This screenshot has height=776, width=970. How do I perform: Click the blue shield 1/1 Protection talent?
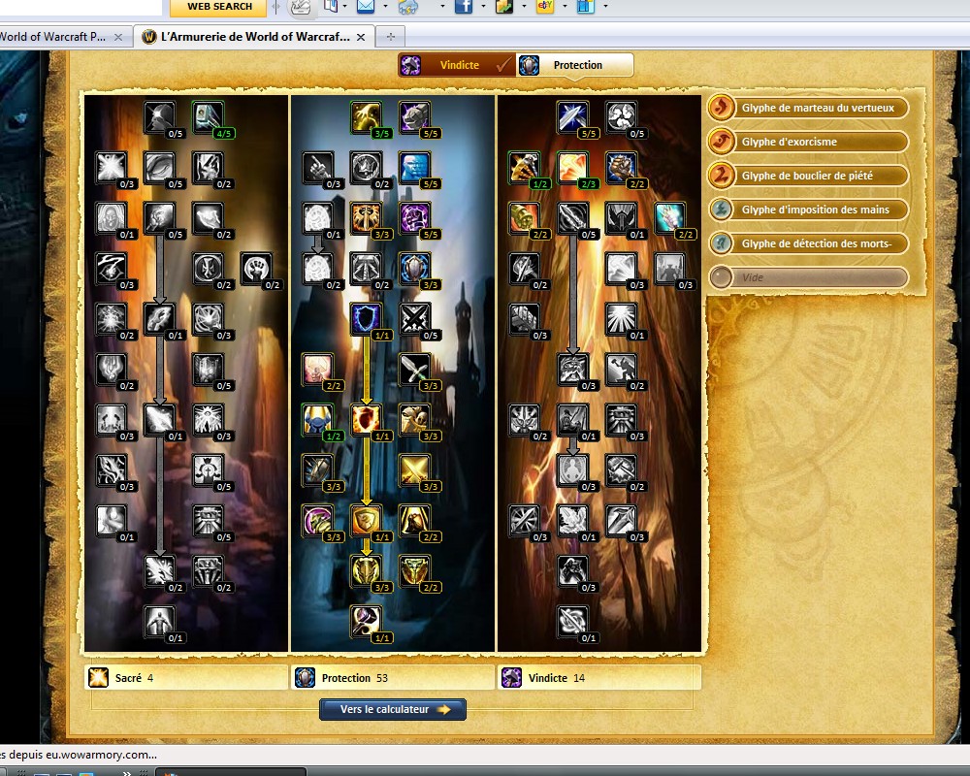coord(367,319)
